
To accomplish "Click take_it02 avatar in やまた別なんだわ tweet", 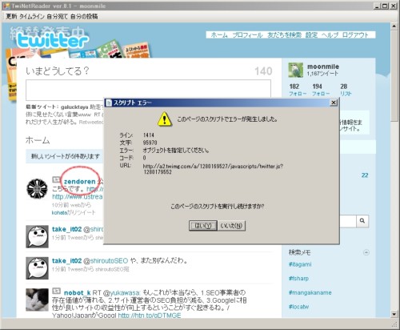I will pos(37,268).
